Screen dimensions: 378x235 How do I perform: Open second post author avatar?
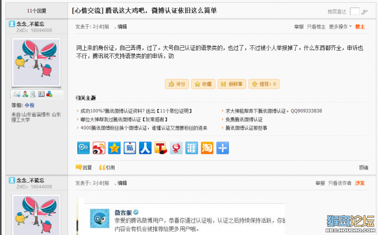pyautogui.click(x=36, y=215)
